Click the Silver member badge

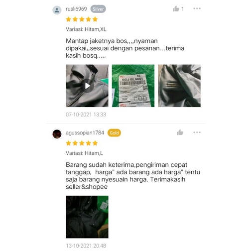[98, 9]
